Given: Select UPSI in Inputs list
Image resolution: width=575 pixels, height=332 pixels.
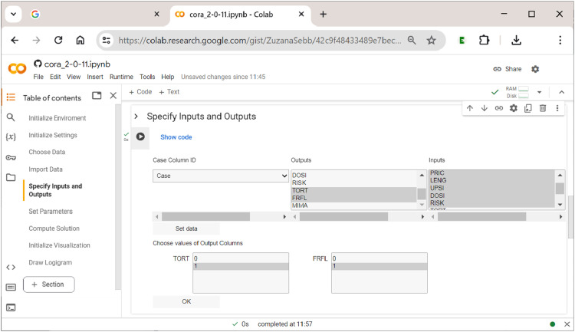Looking at the screenshot, I should [x=491, y=188].
